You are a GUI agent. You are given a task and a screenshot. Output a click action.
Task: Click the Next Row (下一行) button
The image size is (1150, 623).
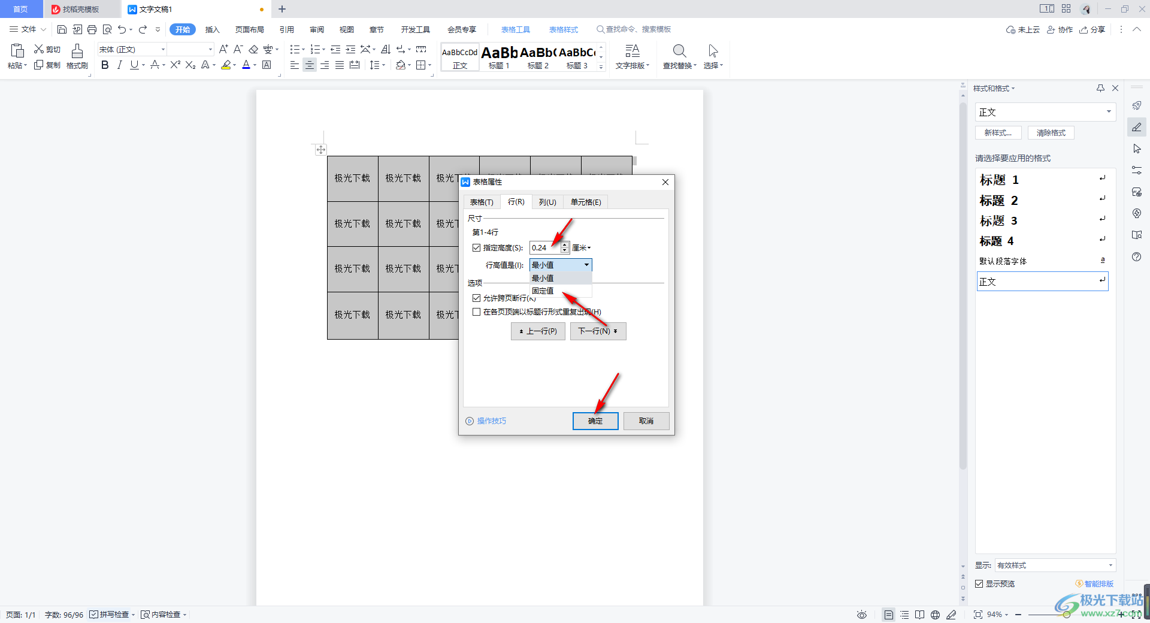tap(598, 331)
